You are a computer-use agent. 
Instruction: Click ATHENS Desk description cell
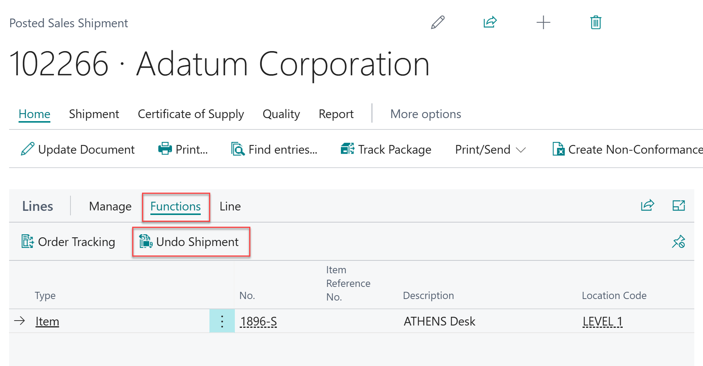click(x=439, y=321)
